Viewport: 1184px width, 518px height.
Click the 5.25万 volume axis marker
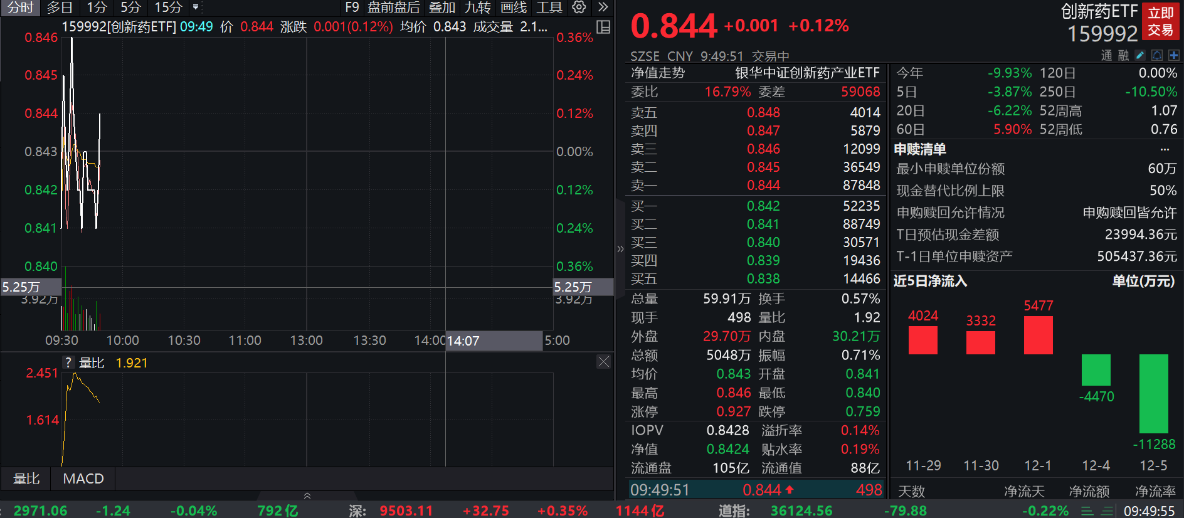tap(31, 287)
